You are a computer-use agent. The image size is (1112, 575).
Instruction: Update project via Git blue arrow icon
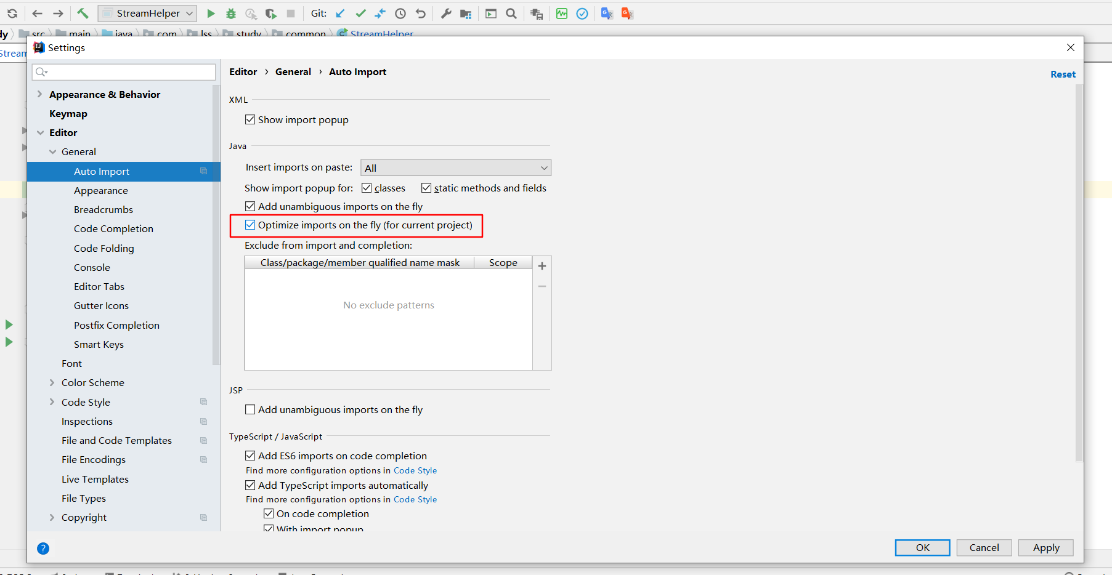[x=340, y=14]
